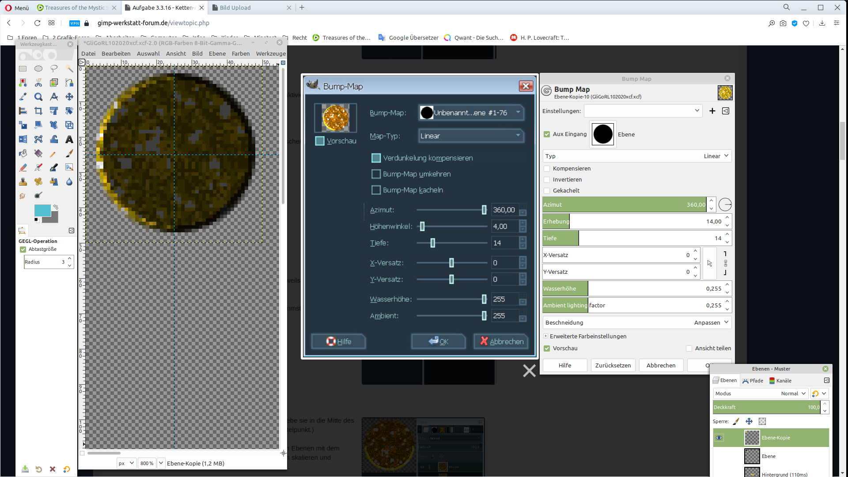Open the Farben menu
Viewport: 848px width, 477px height.
240,53
